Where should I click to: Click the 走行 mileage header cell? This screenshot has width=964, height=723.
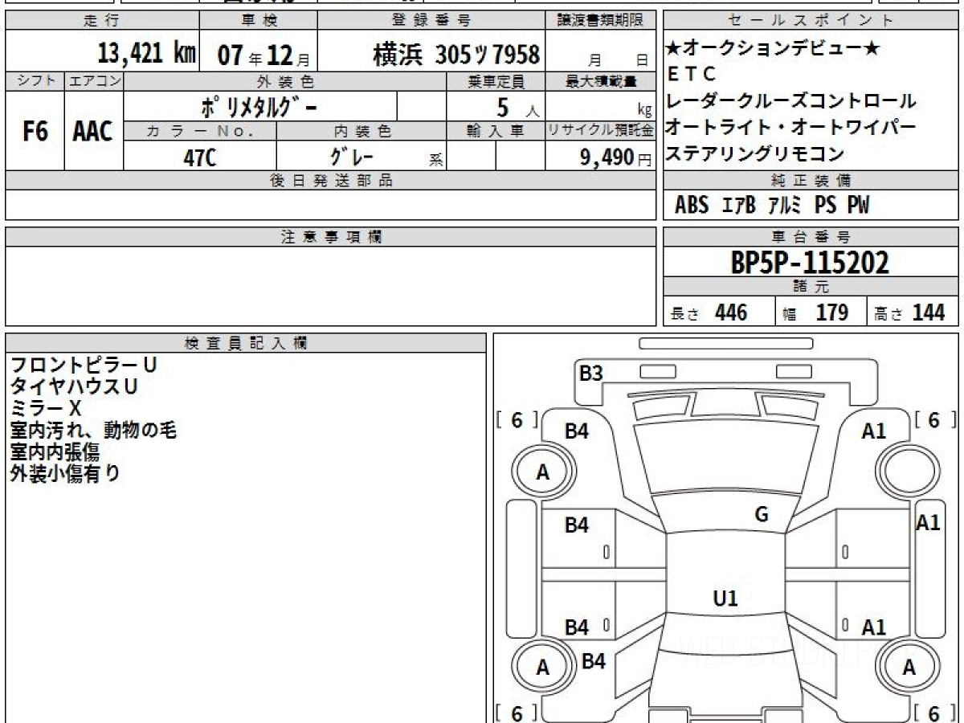pyautogui.click(x=102, y=21)
